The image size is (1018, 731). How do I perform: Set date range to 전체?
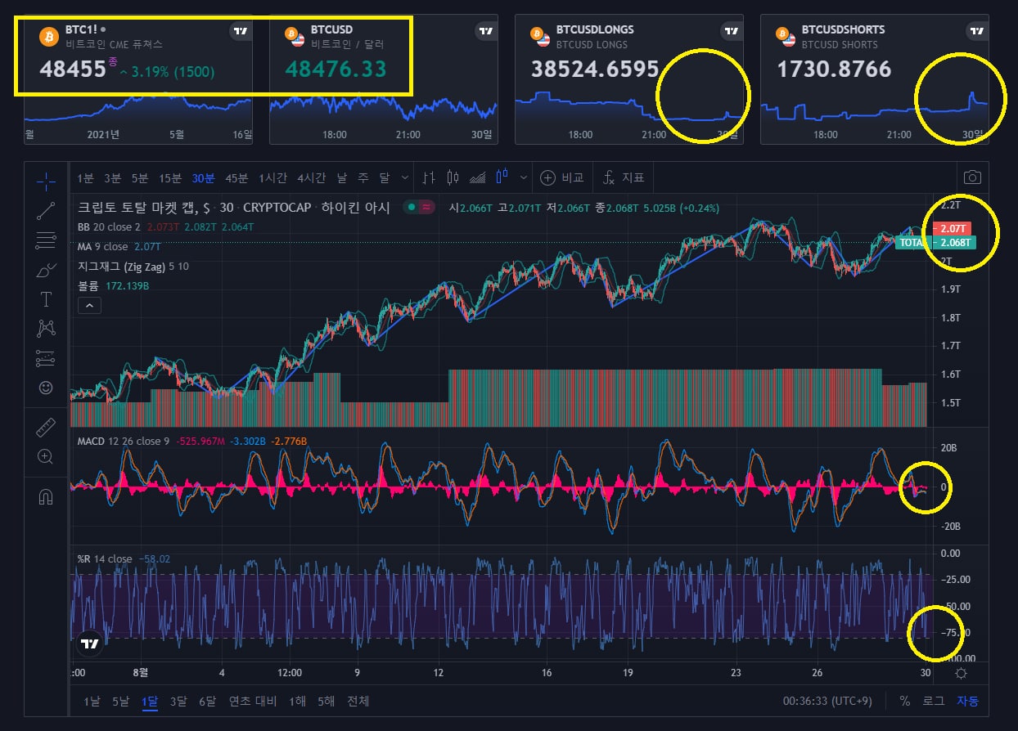coord(358,701)
